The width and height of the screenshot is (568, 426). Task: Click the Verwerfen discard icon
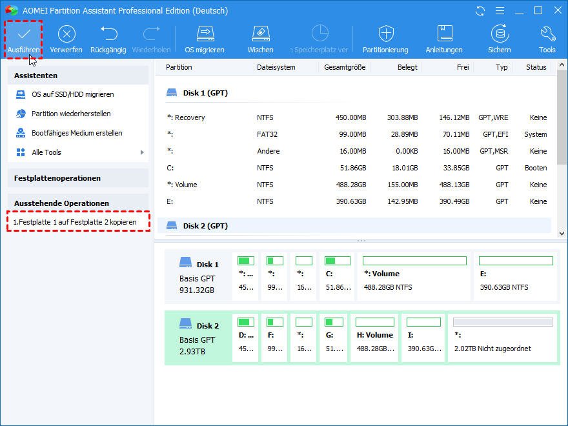66,35
